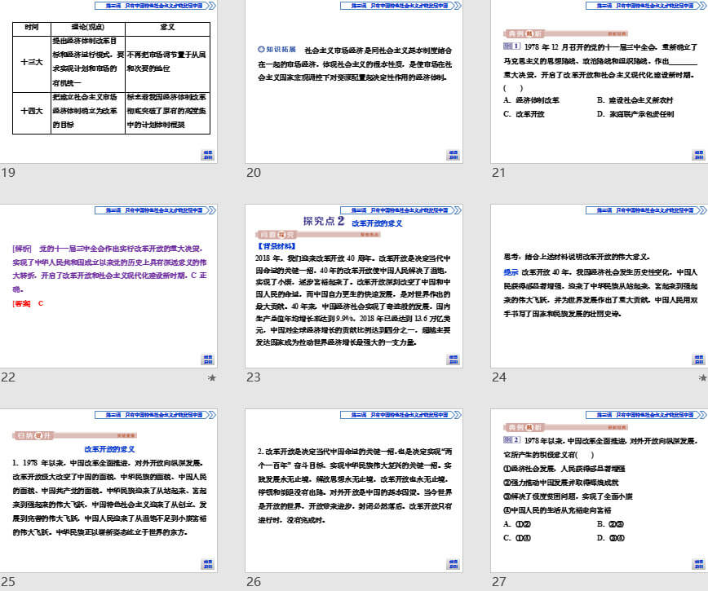The width and height of the screenshot is (708, 591).
Task: Click slide number label "22"
Action: 8,377
